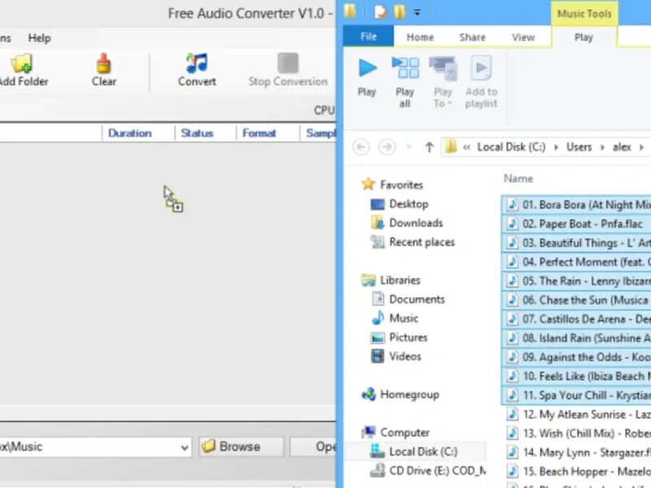Viewport: 651px width, 488px height.
Task: Select file 07. Castillos De Arena
Action: pos(576,319)
